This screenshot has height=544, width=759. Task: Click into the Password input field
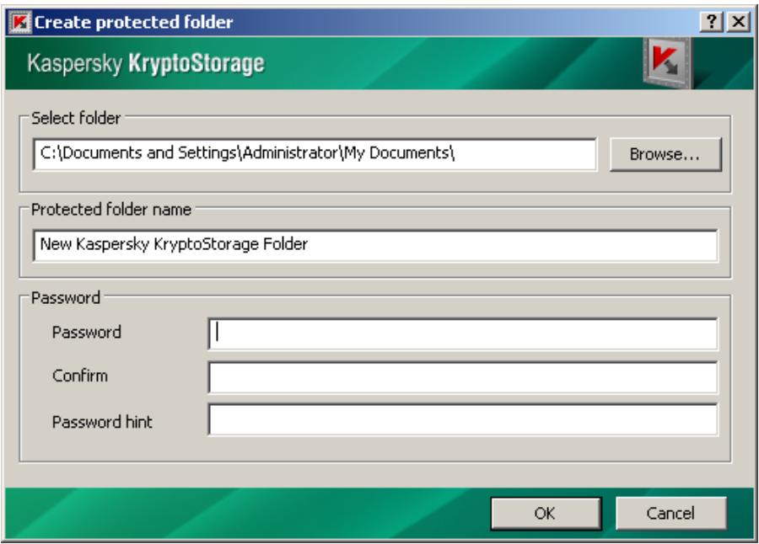coord(463,333)
